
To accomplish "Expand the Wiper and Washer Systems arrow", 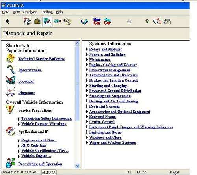I will pyautogui.click(x=87, y=142).
